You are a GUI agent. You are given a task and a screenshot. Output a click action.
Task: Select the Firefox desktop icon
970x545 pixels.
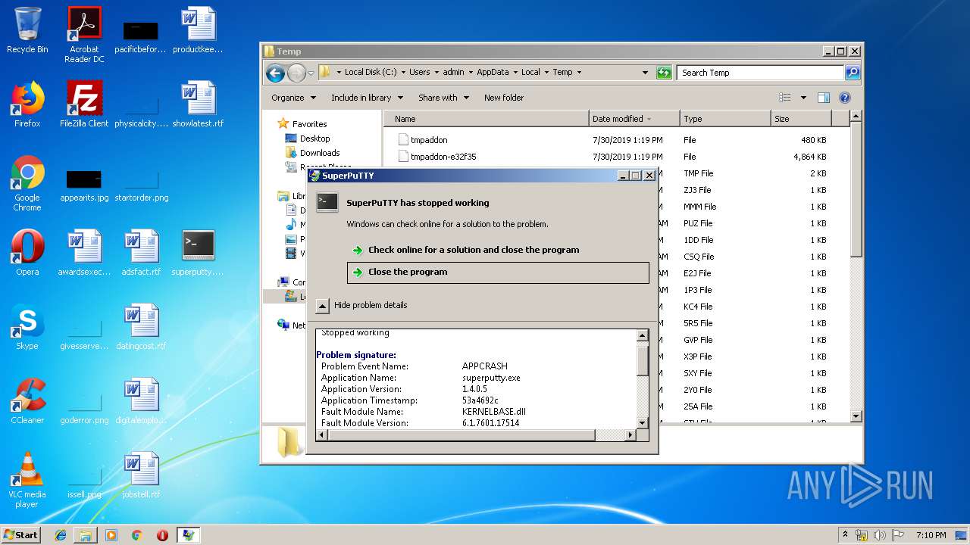pos(27,104)
